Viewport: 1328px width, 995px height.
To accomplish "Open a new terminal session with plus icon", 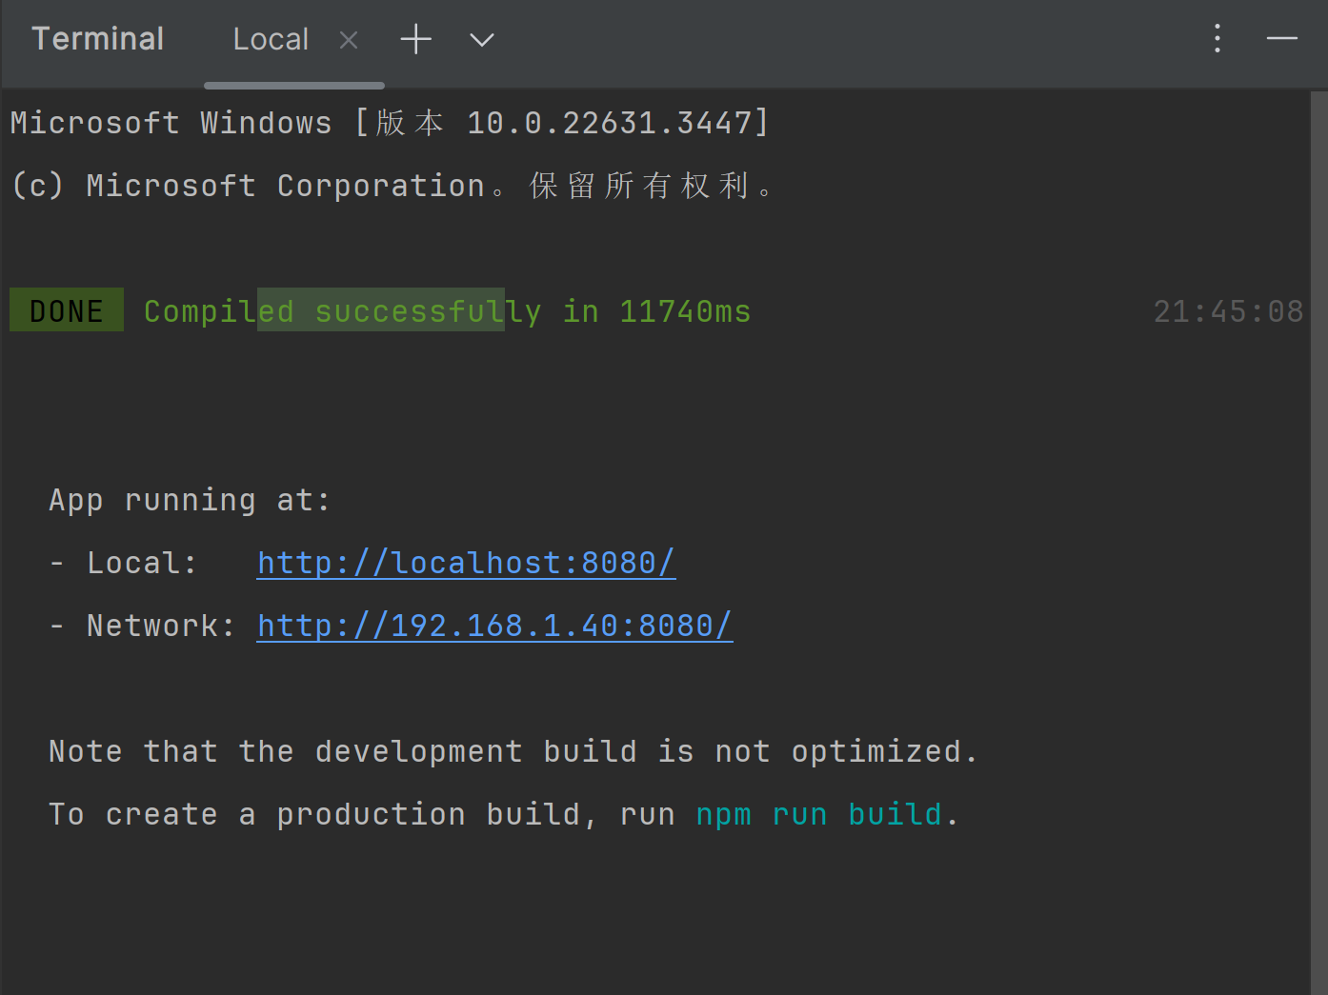I will tap(415, 40).
